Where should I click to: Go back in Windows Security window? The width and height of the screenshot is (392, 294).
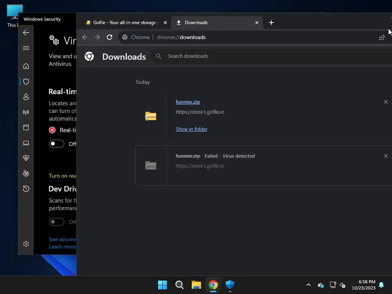click(x=26, y=33)
